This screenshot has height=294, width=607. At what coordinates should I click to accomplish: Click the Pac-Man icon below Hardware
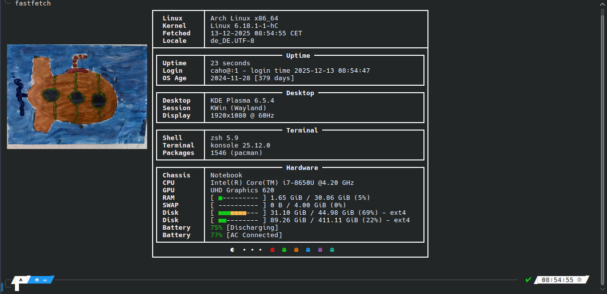[x=232, y=250]
